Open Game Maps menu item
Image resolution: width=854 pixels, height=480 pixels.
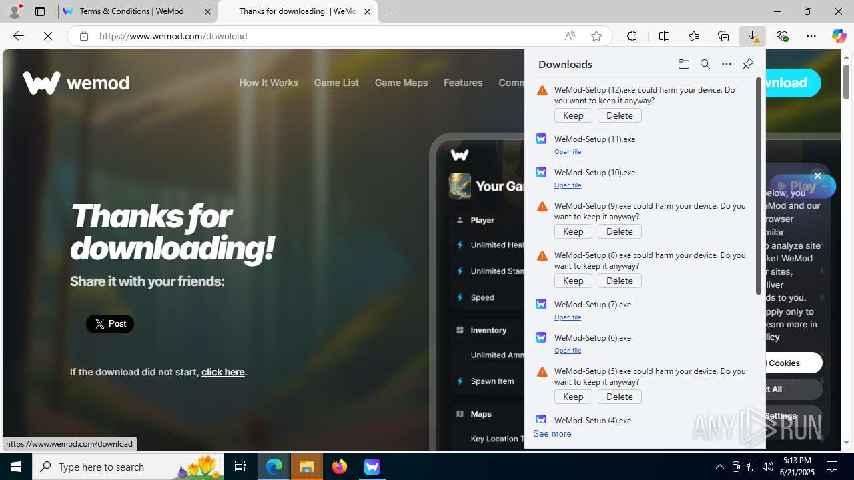click(401, 83)
